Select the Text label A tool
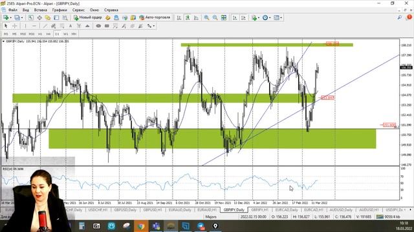The width and height of the screenshot is (414, 232). [71, 26]
